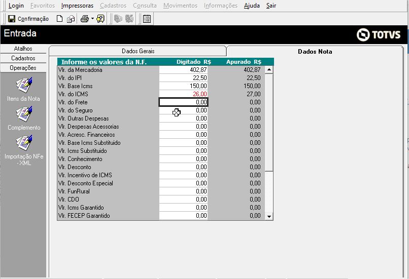This screenshot has width=409, height=279.
Task: Click the Atalhos sidebar button
Action: (23, 49)
